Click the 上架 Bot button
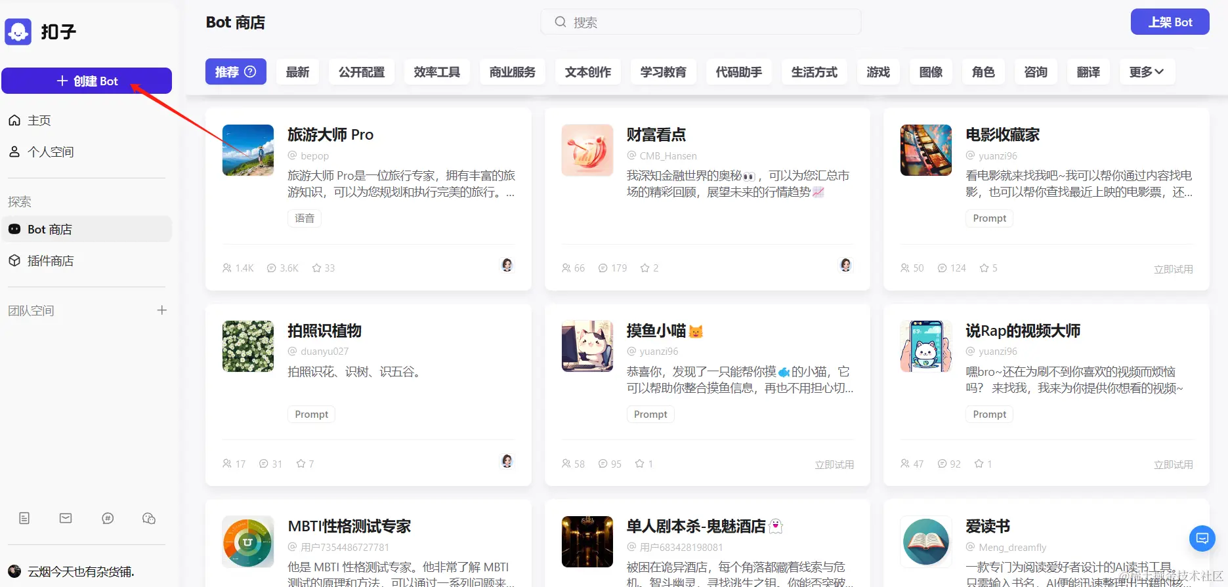Image resolution: width=1228 pixels, height=587 pixels. [x=1170, y=22]
